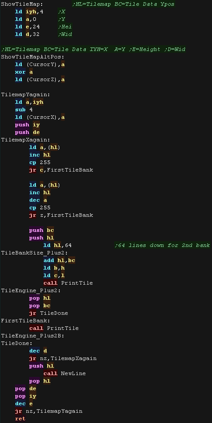Click the add hl,bc instruction

[59, 260]
